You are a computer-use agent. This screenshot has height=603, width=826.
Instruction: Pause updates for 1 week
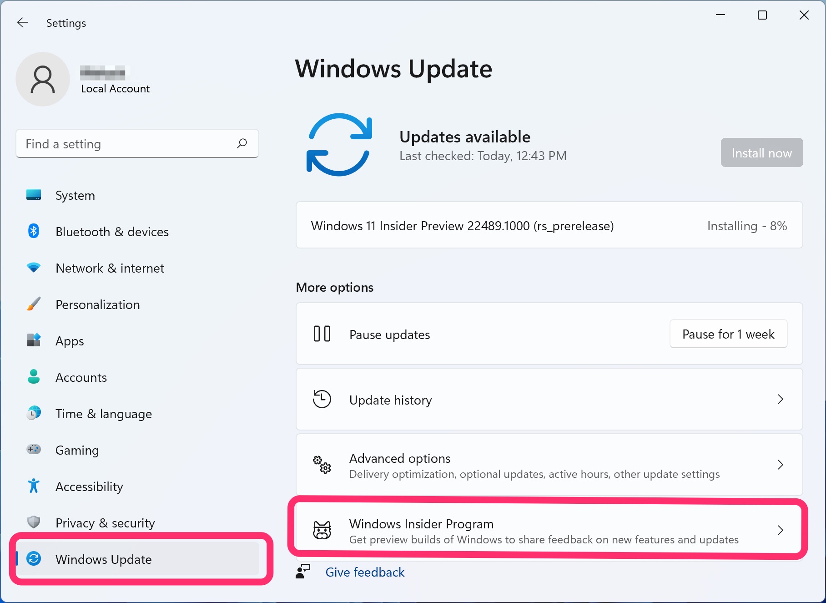click(x=728, y=334)
